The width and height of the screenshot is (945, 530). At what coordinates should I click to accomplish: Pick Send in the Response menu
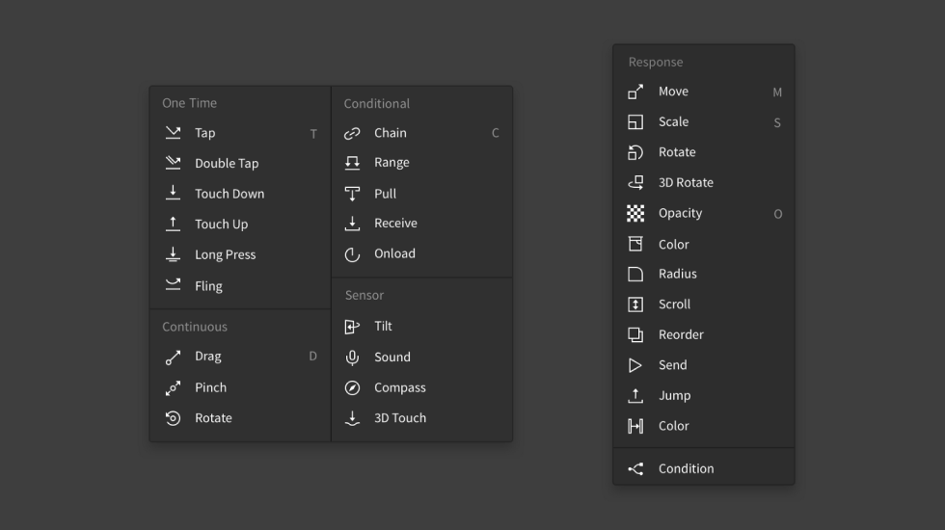[703, 365]
